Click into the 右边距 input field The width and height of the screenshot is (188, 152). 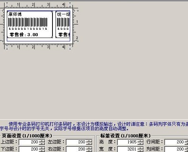click(x=76, y=149)
